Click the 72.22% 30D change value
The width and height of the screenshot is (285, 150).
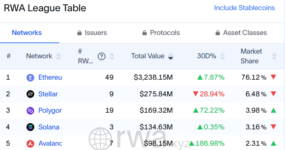pyautogui.click(x=212, y=110)
